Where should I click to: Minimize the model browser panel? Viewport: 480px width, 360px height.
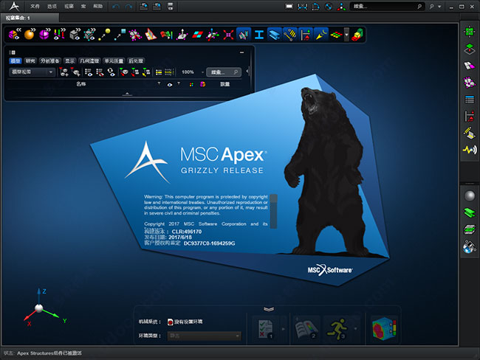coord(241,52)
